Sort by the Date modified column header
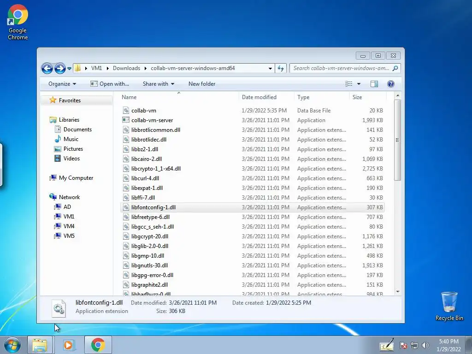472x354 pixels. coord(267,97)
